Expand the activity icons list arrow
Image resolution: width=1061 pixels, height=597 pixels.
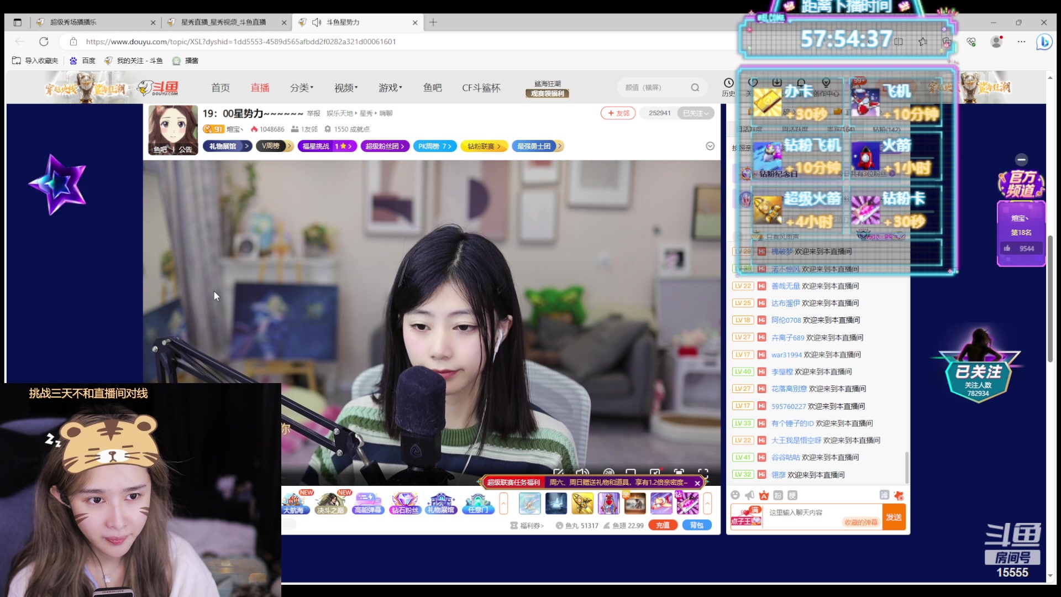click(x=503, y=503)
